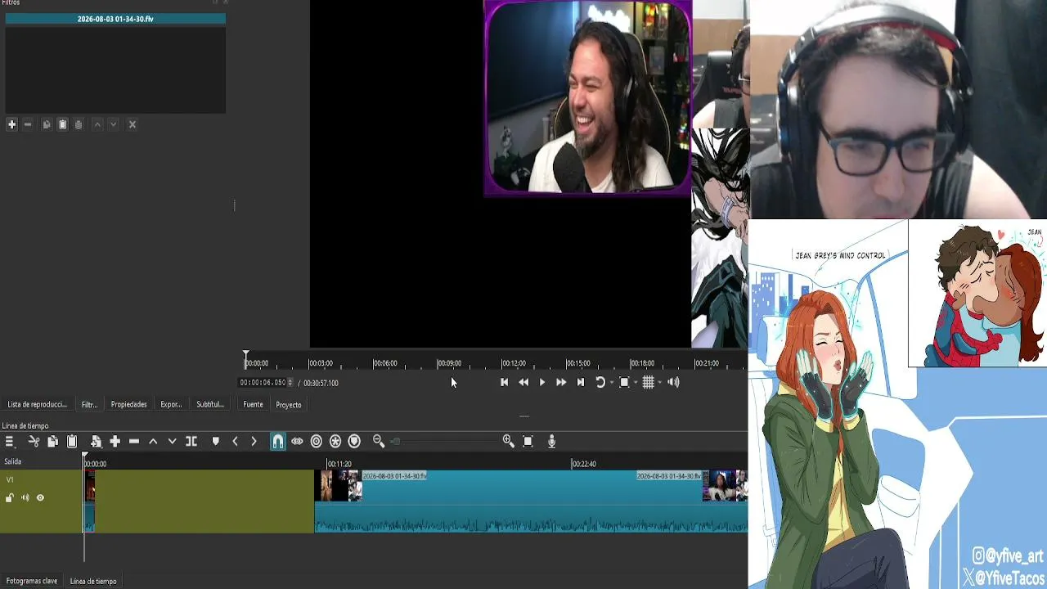Add a filter with the plus icon in Filtros
The width and height of the screenshot is (1047, 589).
[11, 124]
